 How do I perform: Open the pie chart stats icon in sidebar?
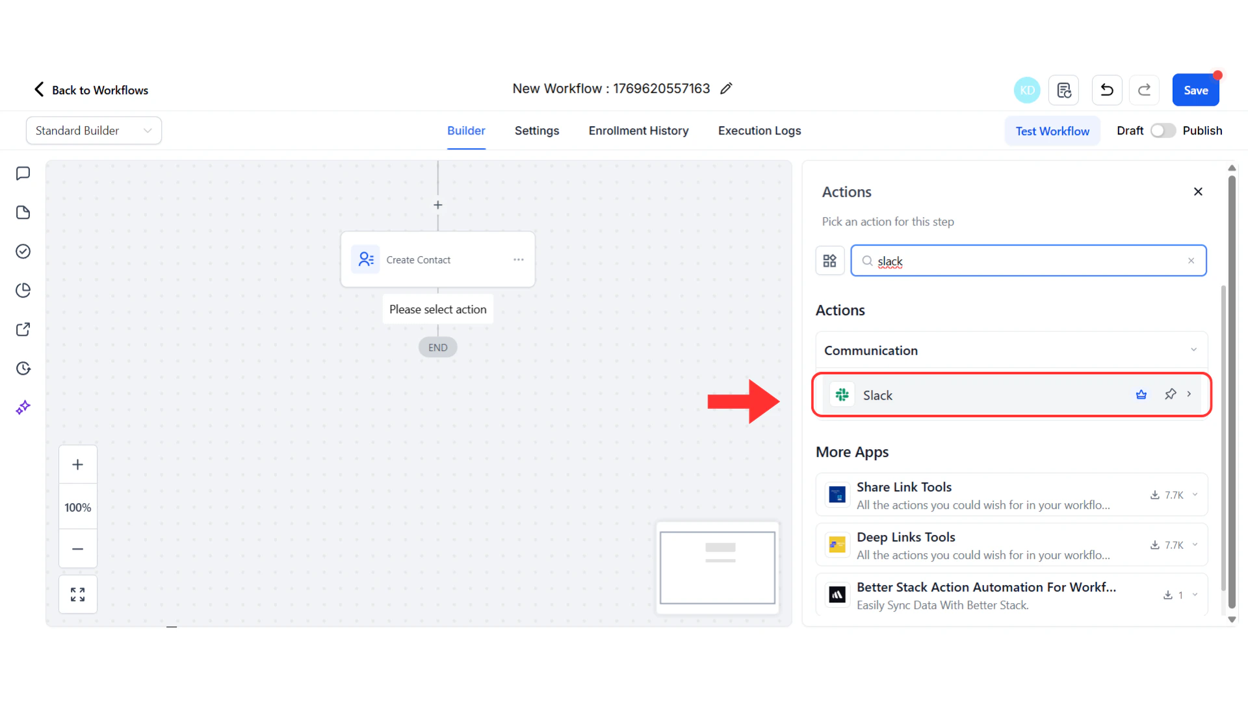coord(23,291)
